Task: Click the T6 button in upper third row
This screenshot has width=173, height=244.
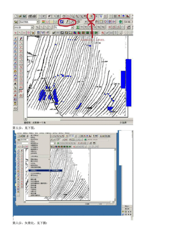Action: [103, 27]
